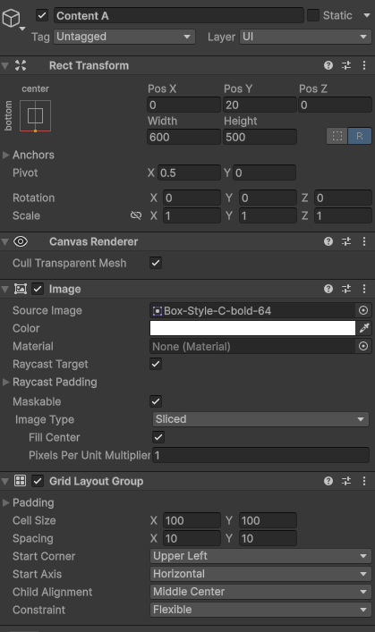The image size is (375, 632).
Task: Open the Start Axis dropdown
Action: point(260,574)
